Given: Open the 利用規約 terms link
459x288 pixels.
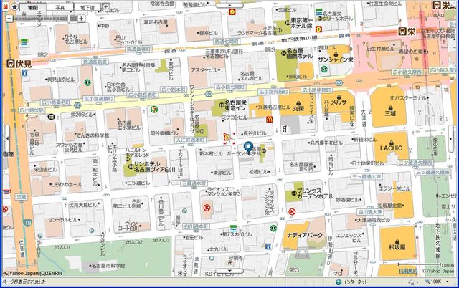Looking at the screenshot, I should point(408,271).
